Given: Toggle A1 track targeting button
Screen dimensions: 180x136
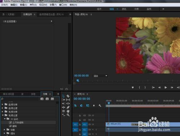Looking at the screenshot, I should (85, 130).
